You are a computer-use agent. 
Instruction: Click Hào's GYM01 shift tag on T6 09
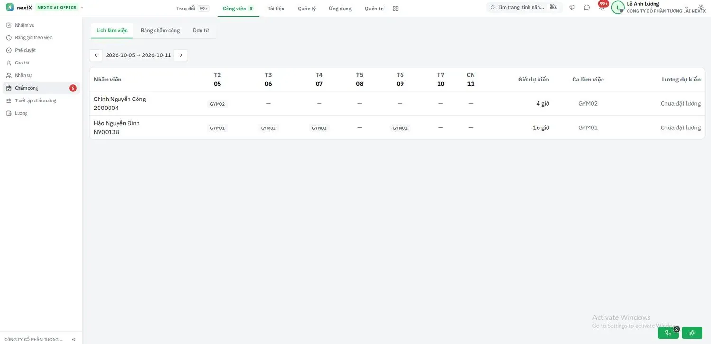[x=400, y=128]
